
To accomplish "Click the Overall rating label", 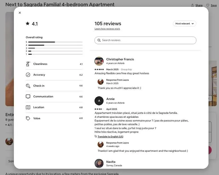I will pyautogui.click(x=34, y=37).
